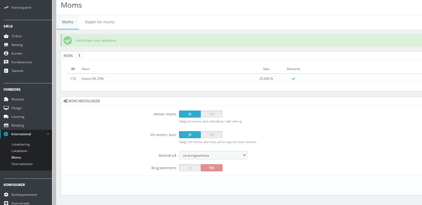Click the Moduler puzzle icon

click(x=6, y=99)
